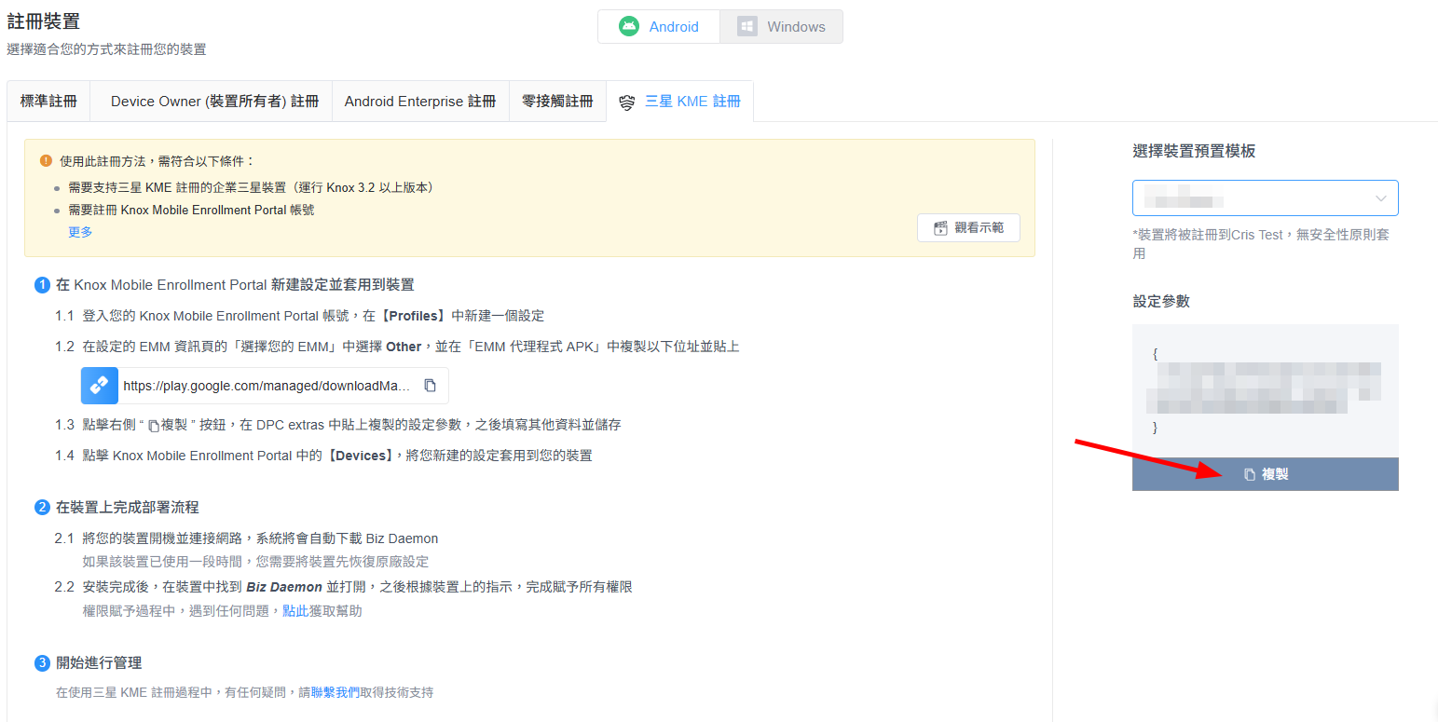
Task: Click the 設定參數 JSON code box
Action: click(x=1265, y=391)
